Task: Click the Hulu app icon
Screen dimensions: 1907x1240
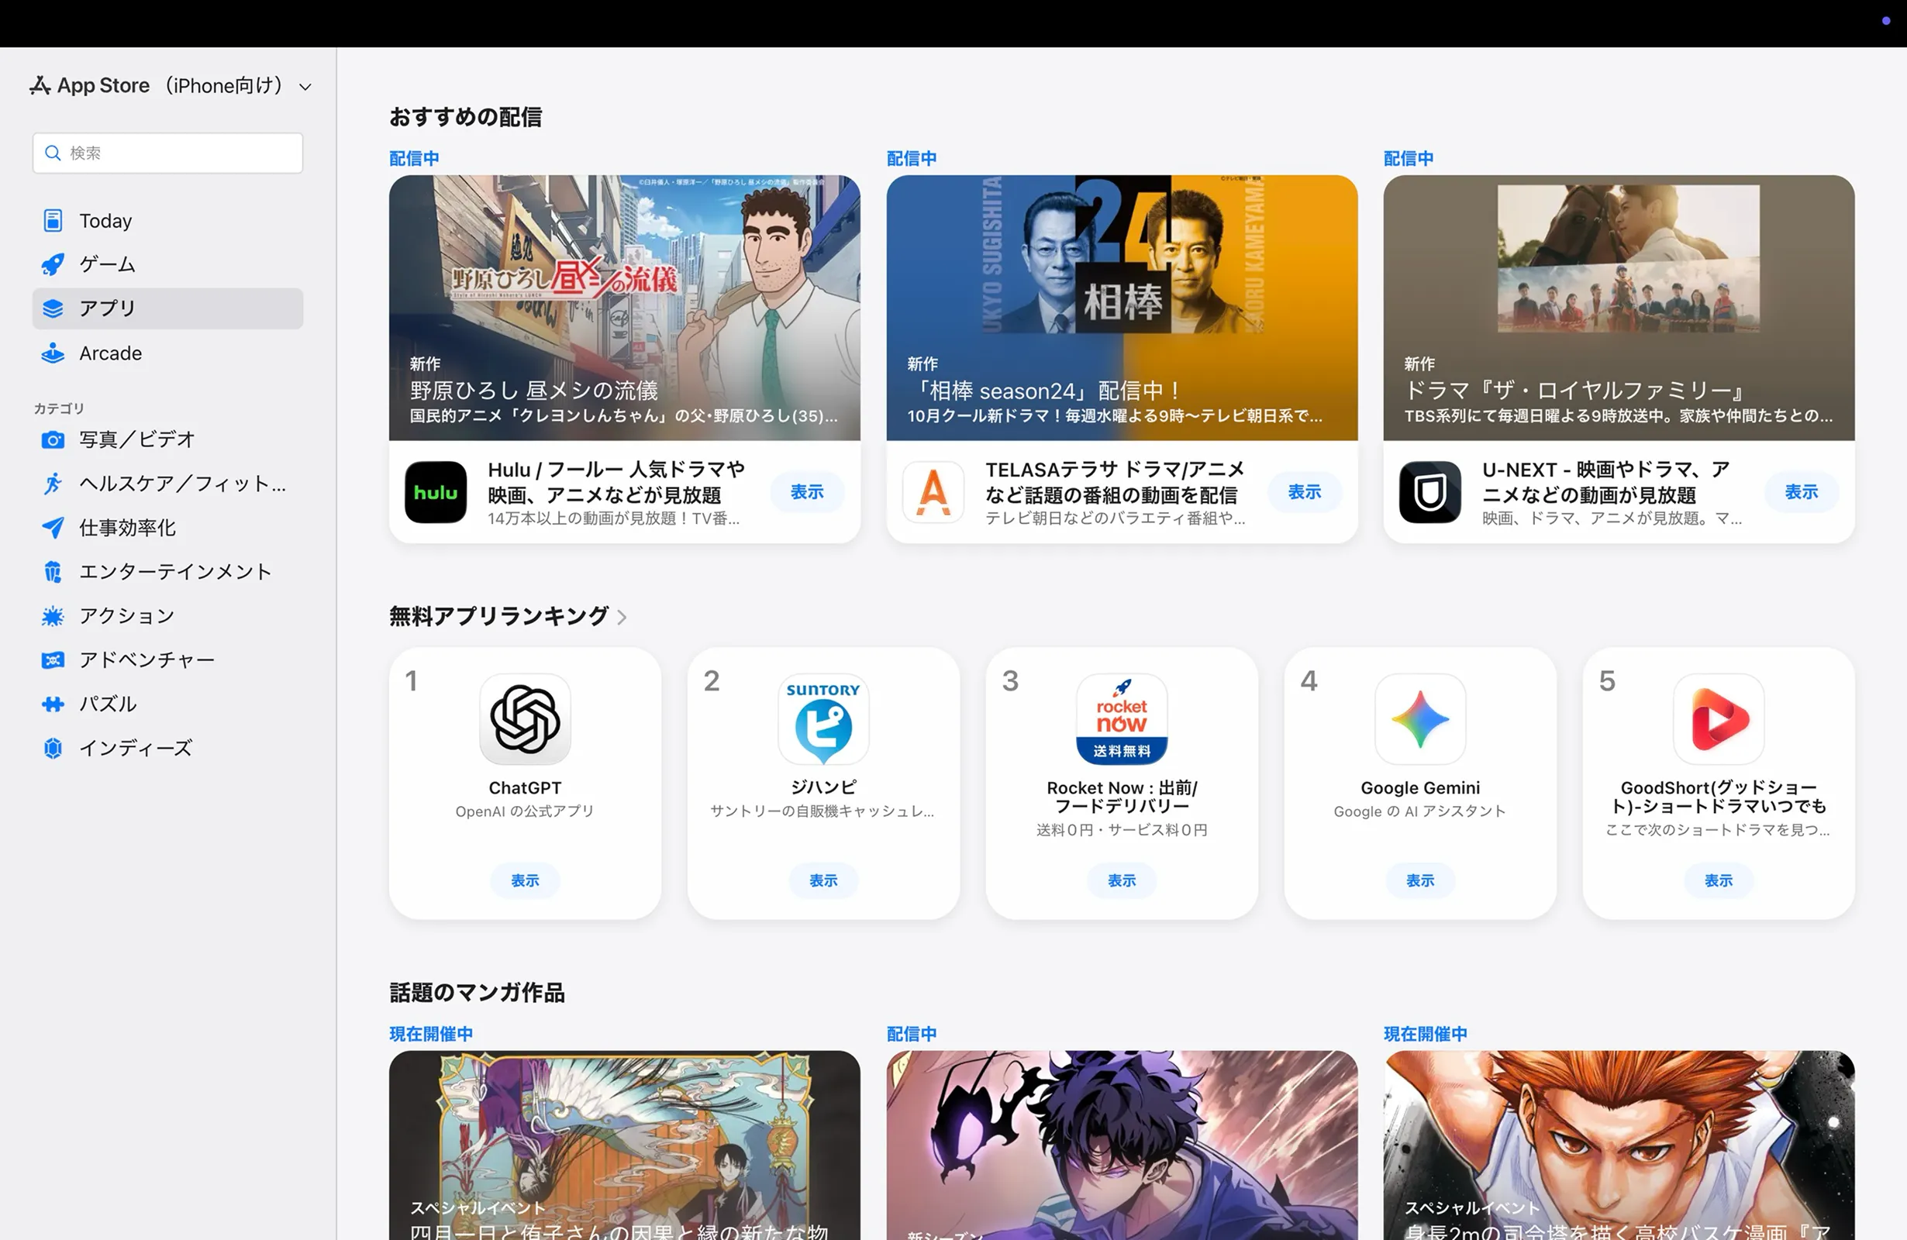Action: click(x=436, y=492)
